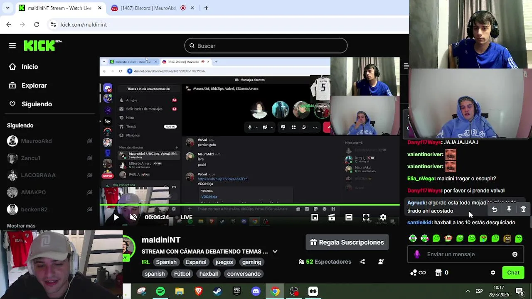The width and height of the screenshot is (532, 299).
Task: Go to Inicio in the sidebar
Action: point(24,66)
